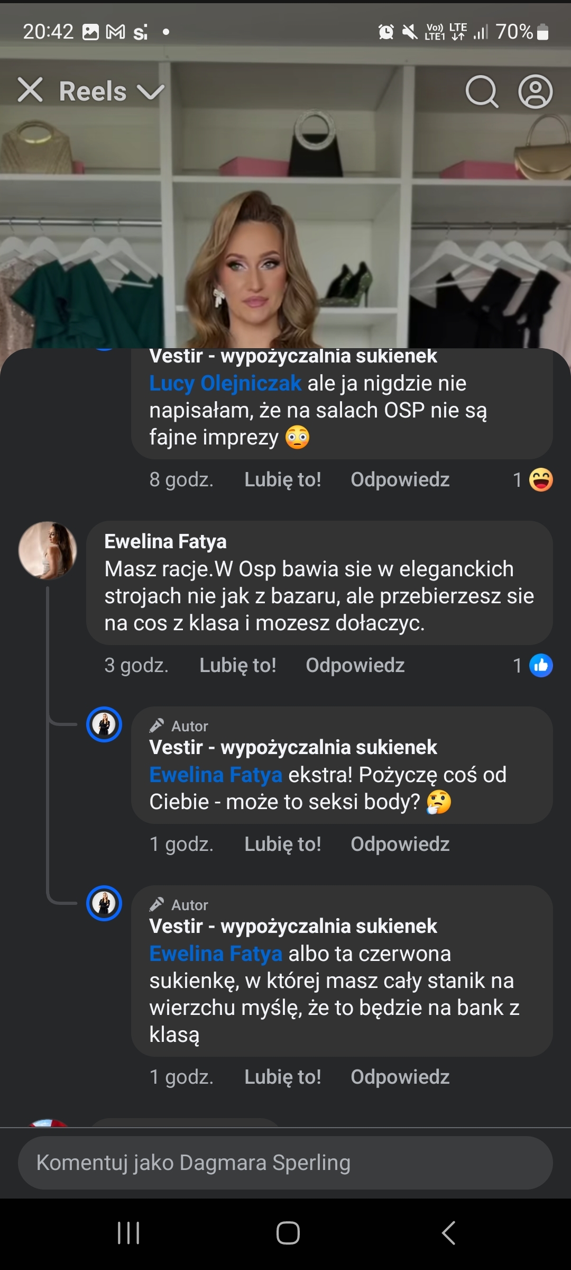
Task: Open the profile icon at top right
Action: [535, 92]
